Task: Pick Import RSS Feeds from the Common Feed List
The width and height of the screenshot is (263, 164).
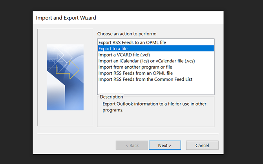Action: point(145,79)
